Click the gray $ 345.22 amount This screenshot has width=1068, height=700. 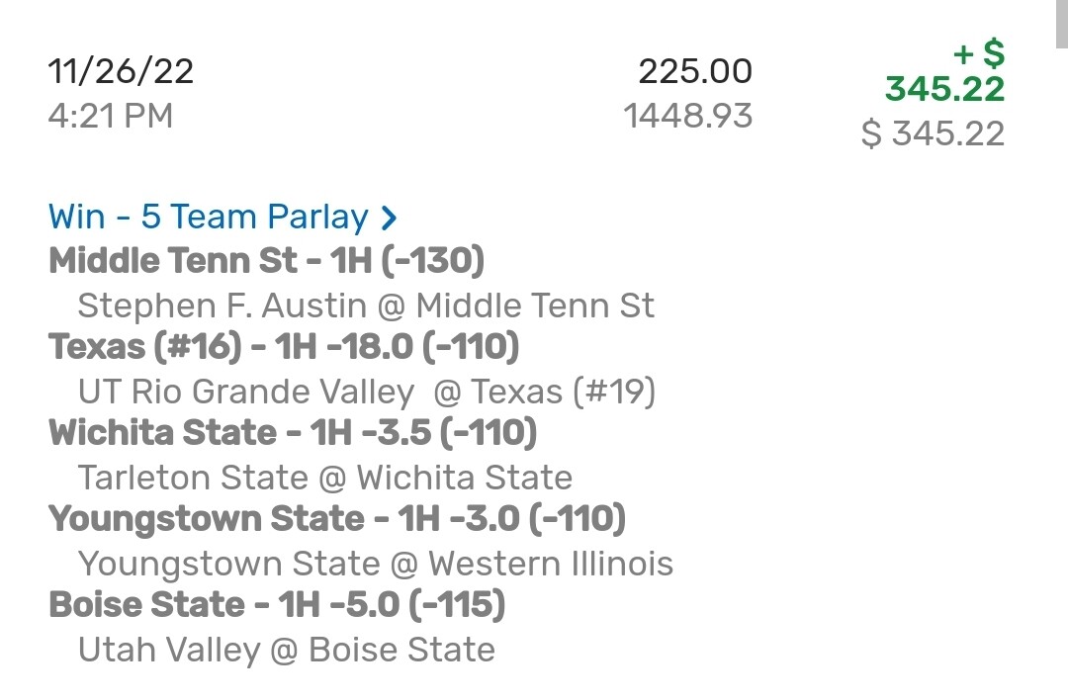tap(933, 133)
